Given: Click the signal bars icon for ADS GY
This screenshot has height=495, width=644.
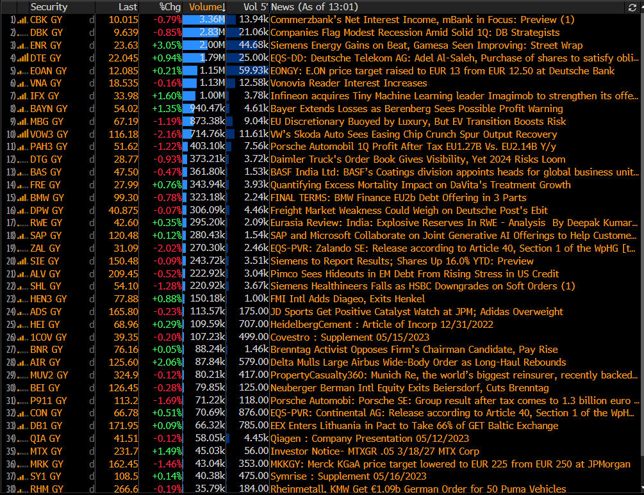Looking at the screenshot, I should point(22,312).
